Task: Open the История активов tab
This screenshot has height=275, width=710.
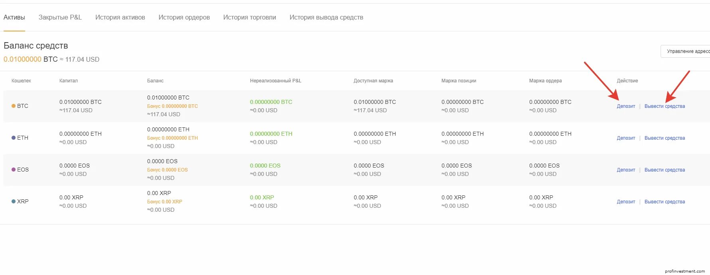Action: 120,18
